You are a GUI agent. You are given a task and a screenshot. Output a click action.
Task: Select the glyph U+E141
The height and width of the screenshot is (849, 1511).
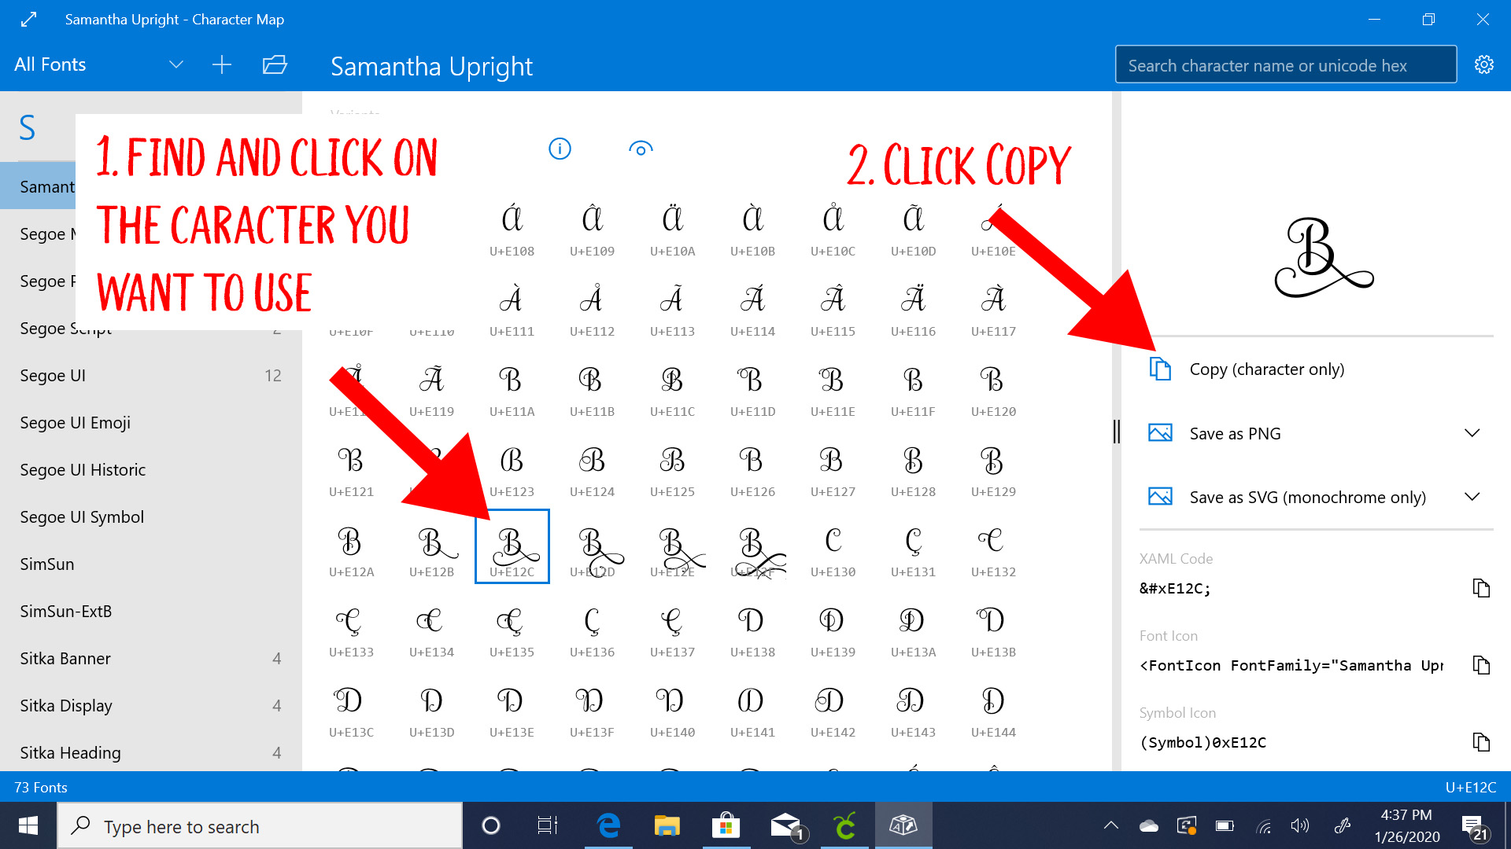pos(753,707)
